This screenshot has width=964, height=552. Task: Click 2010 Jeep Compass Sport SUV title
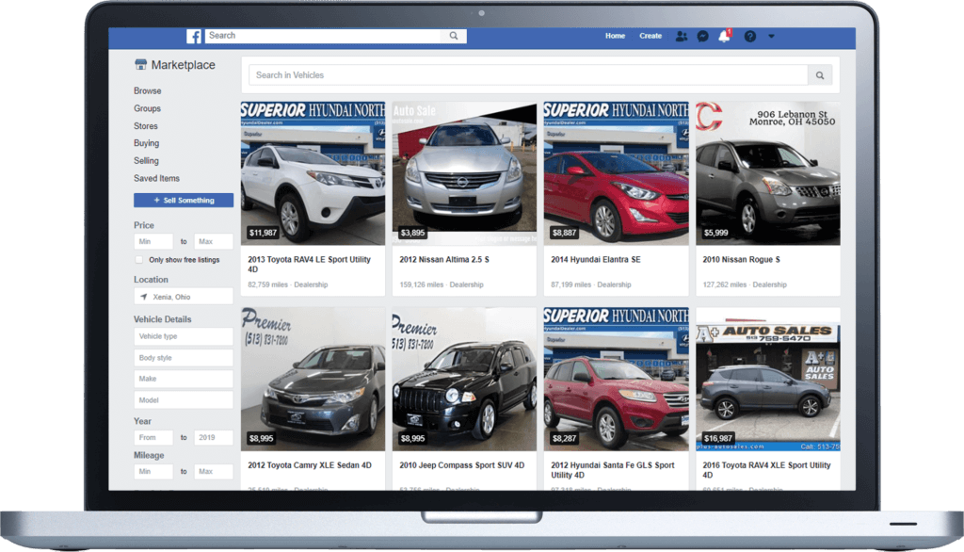pos(461,465)
